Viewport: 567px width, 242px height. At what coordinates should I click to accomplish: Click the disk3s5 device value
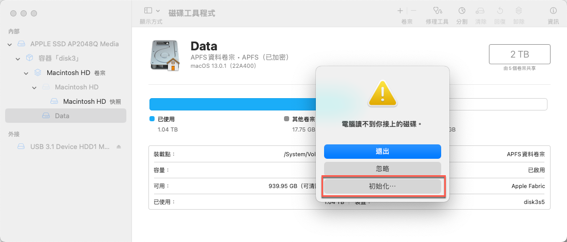click(535, 202)
